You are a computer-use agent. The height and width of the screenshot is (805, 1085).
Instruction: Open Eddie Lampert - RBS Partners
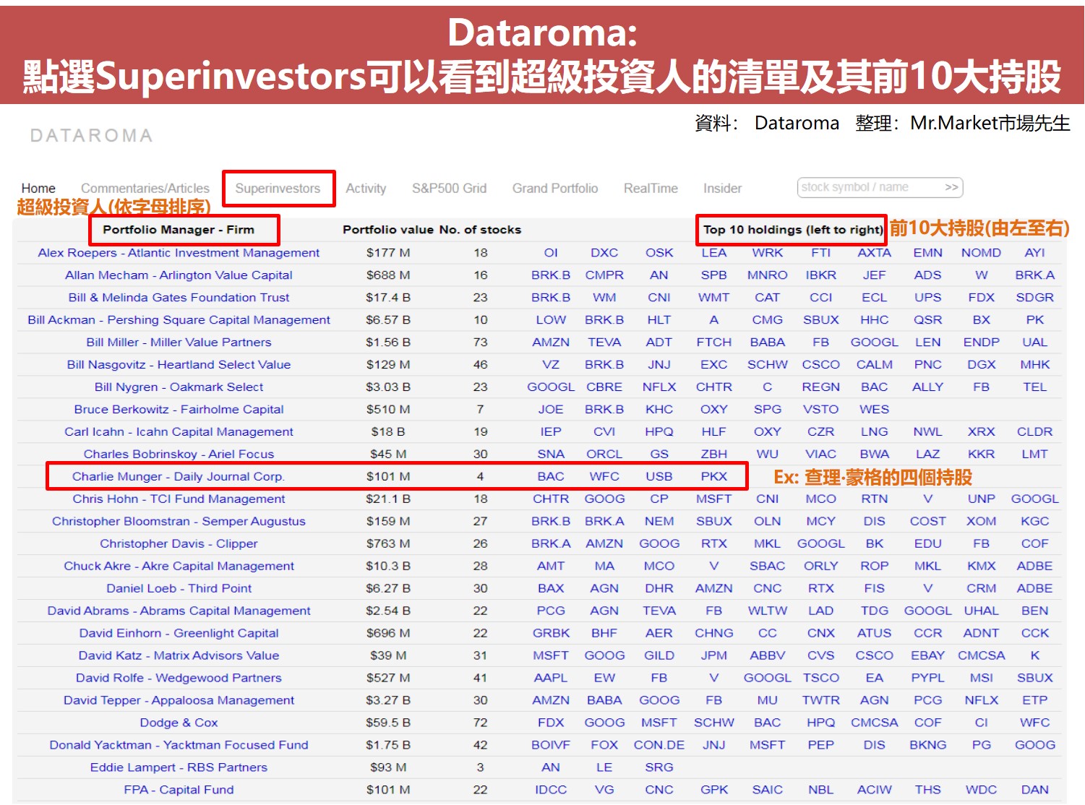pos(179,767)
